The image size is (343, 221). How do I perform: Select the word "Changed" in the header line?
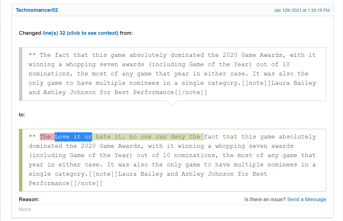[x=30, y=33]
